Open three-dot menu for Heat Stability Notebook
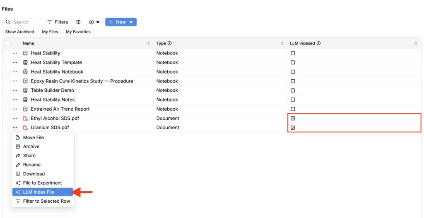 [15, 72]
